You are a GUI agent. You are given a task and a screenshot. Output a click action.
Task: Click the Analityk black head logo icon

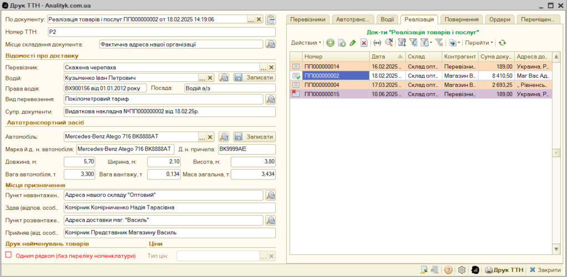tap(476, 270)
